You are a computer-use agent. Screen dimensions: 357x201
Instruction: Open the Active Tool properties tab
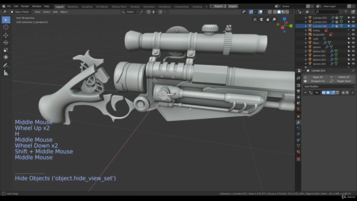click(298, 78)
